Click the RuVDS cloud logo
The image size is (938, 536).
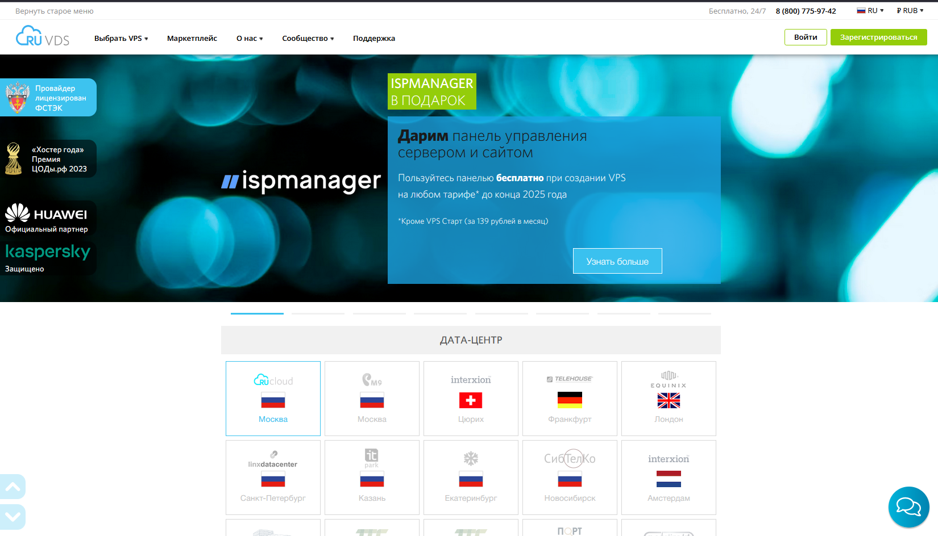(43, 36)
